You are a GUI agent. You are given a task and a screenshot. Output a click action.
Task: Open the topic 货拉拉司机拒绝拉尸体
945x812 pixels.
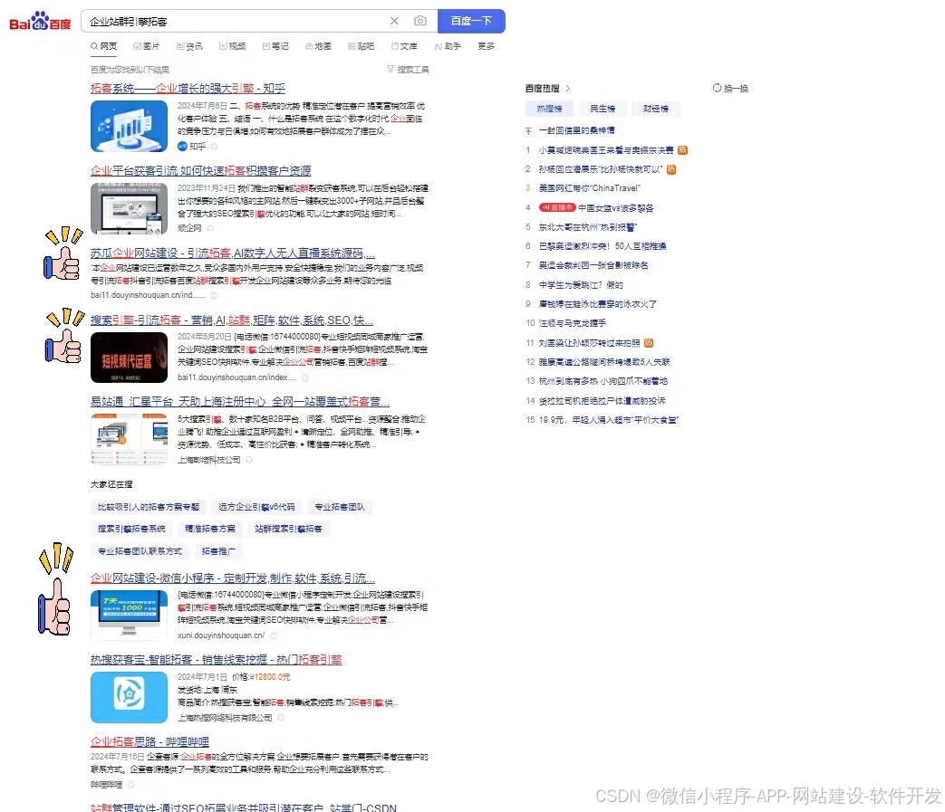tap(603, 400)
